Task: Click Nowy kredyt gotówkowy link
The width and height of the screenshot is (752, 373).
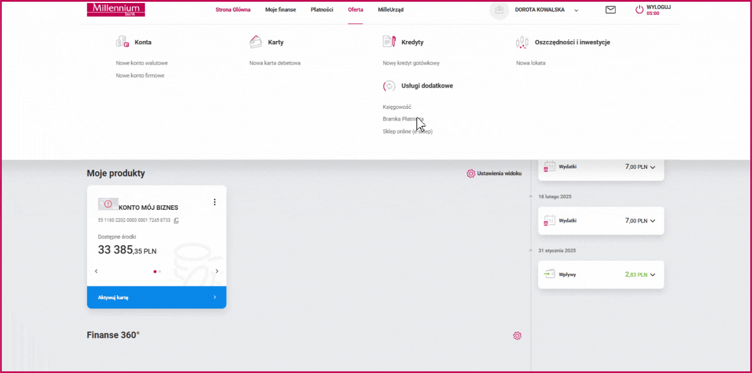Action: coord(411,63)
